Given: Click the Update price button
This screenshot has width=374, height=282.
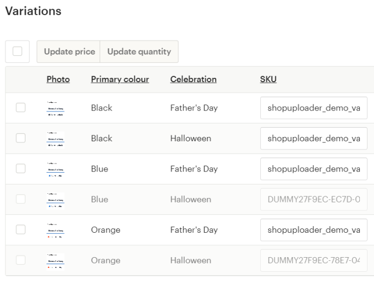Looking at the screenshot, I should [x=68, y=51].
